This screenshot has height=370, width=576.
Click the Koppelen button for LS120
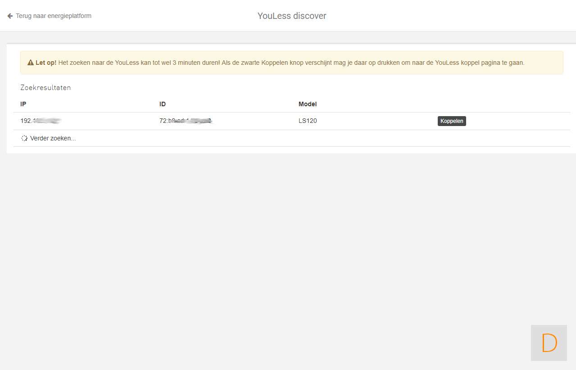point(452,121)
